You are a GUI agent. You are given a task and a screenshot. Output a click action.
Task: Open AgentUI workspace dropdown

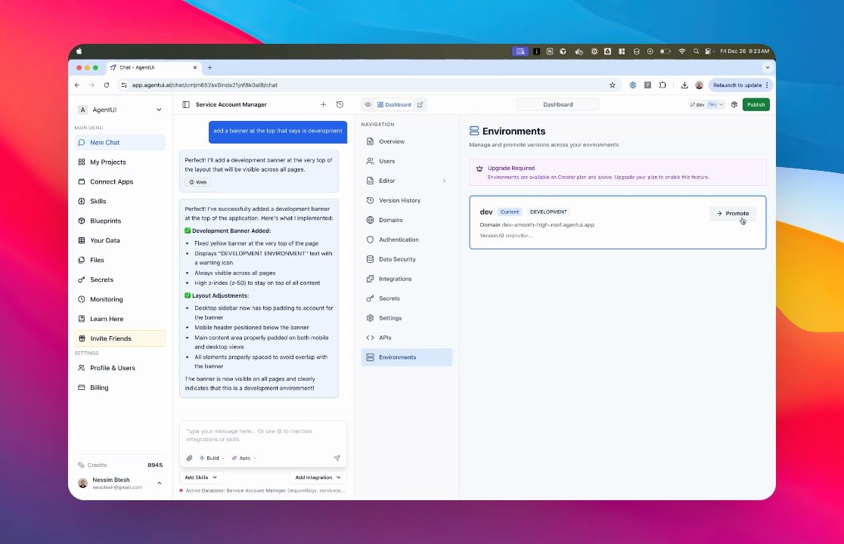(120, 110)
